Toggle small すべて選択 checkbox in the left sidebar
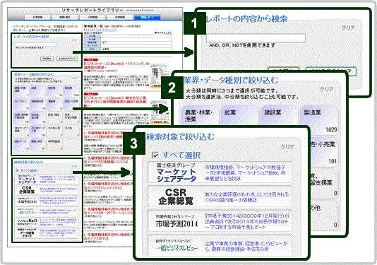Image resolution: width=377 pixels, height=265 pixels. click(17, 170)
